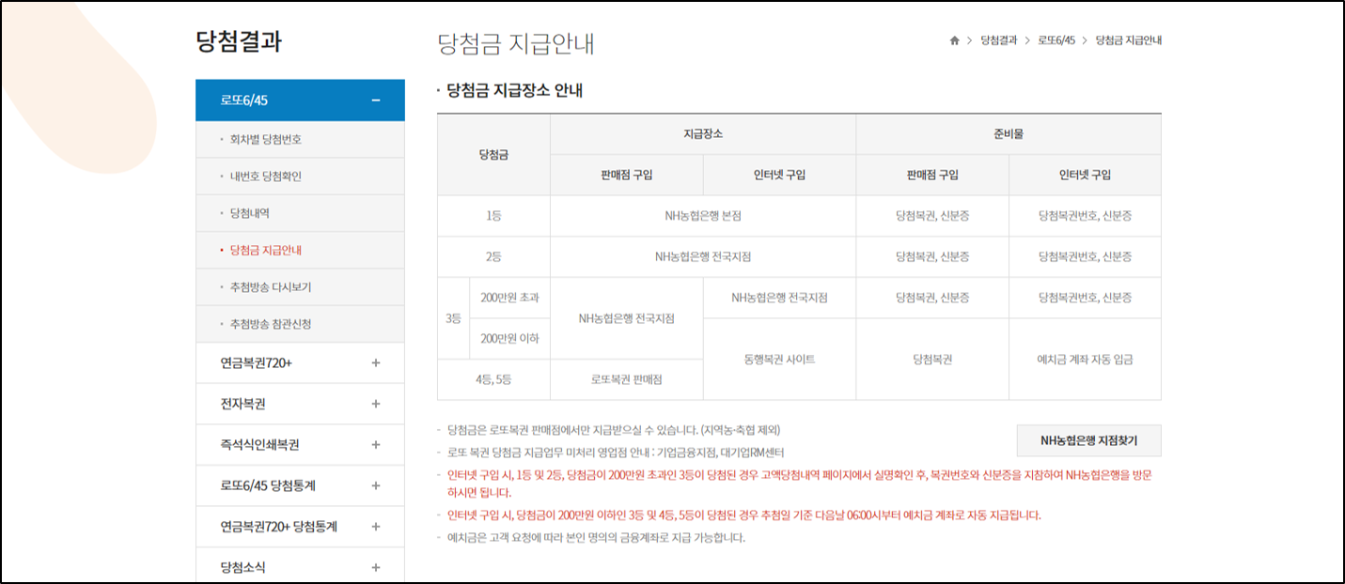
Task: Select the 전자복권 sidebar label
Action: click(242, 404)
